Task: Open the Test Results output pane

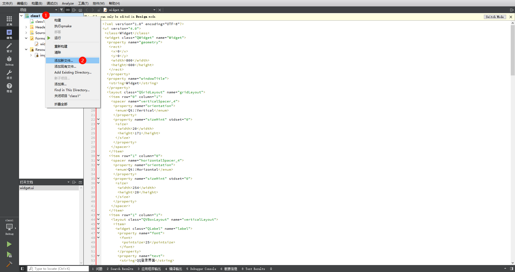Action: click(x=253, y=269)
